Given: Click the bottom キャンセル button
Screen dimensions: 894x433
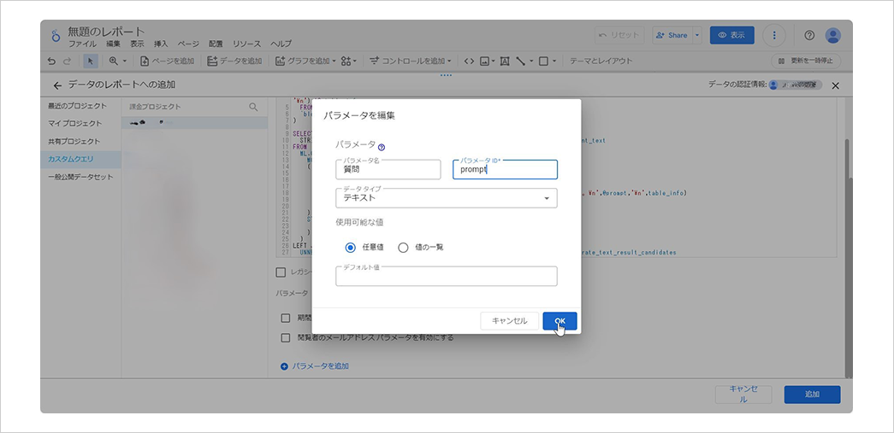Looking at the screenshot, I should [743, 395].
